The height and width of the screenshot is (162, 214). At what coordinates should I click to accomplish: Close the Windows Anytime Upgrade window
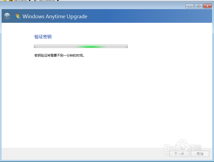click(207, 6)
